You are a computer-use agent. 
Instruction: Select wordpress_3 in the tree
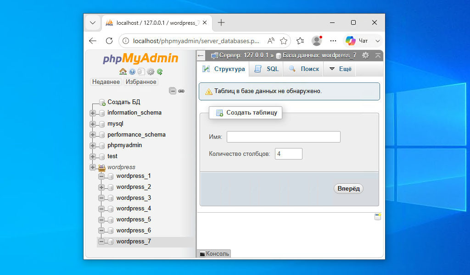(134, 198)
